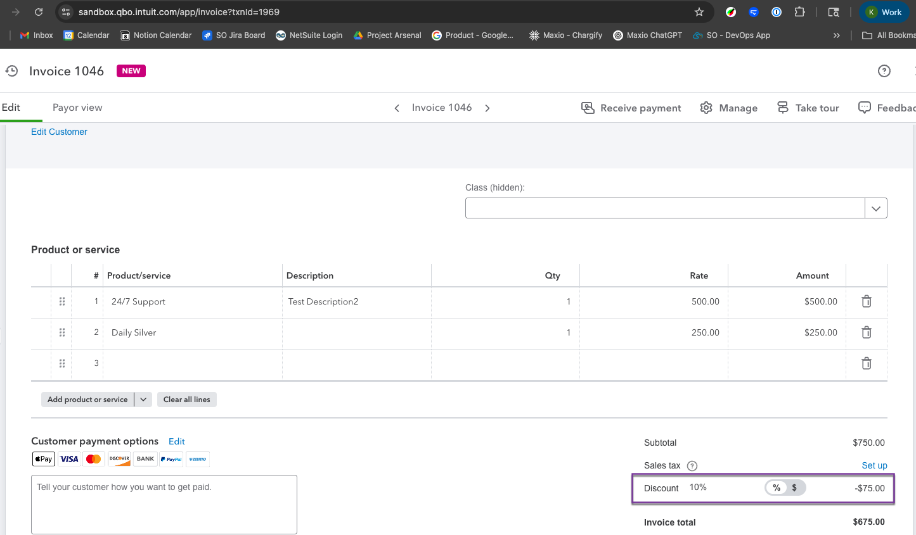The image size is (916, 535).
Task: Bookmark this page with star icon
Action: pos(699,12)
